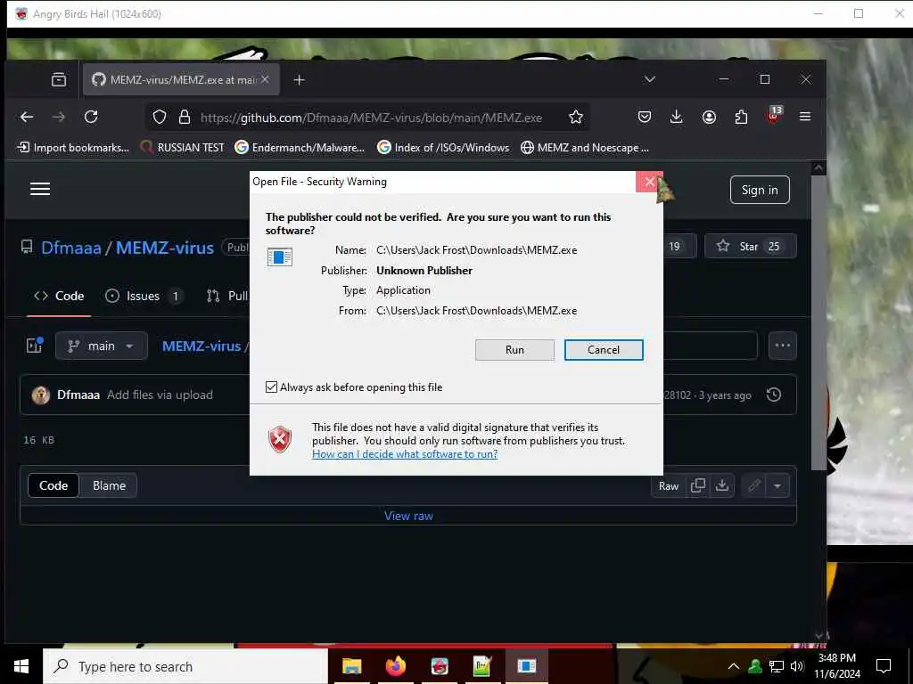Open volume control in system tray

797,666
